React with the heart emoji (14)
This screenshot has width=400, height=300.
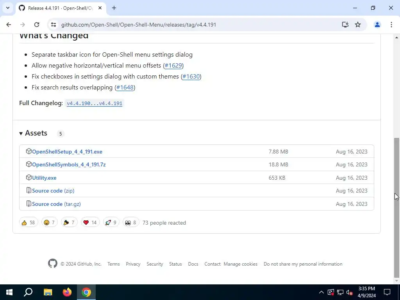pos(90,223)
